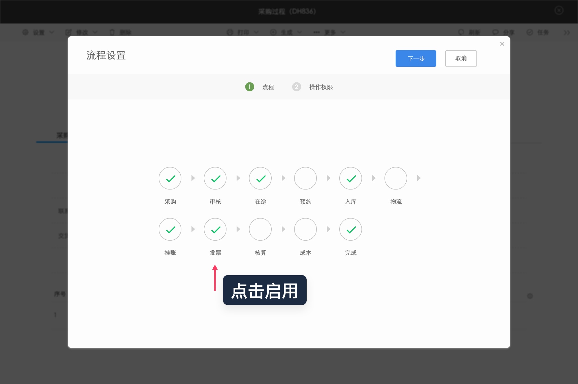The height and width of the screenshot is (384, 578).
Task: Click the 任务 task check icon
Action: (530, 32)
